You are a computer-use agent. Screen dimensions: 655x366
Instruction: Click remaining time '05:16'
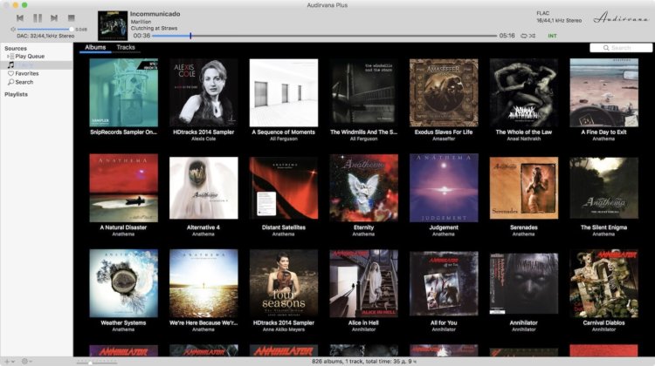[x=507, y=36]
